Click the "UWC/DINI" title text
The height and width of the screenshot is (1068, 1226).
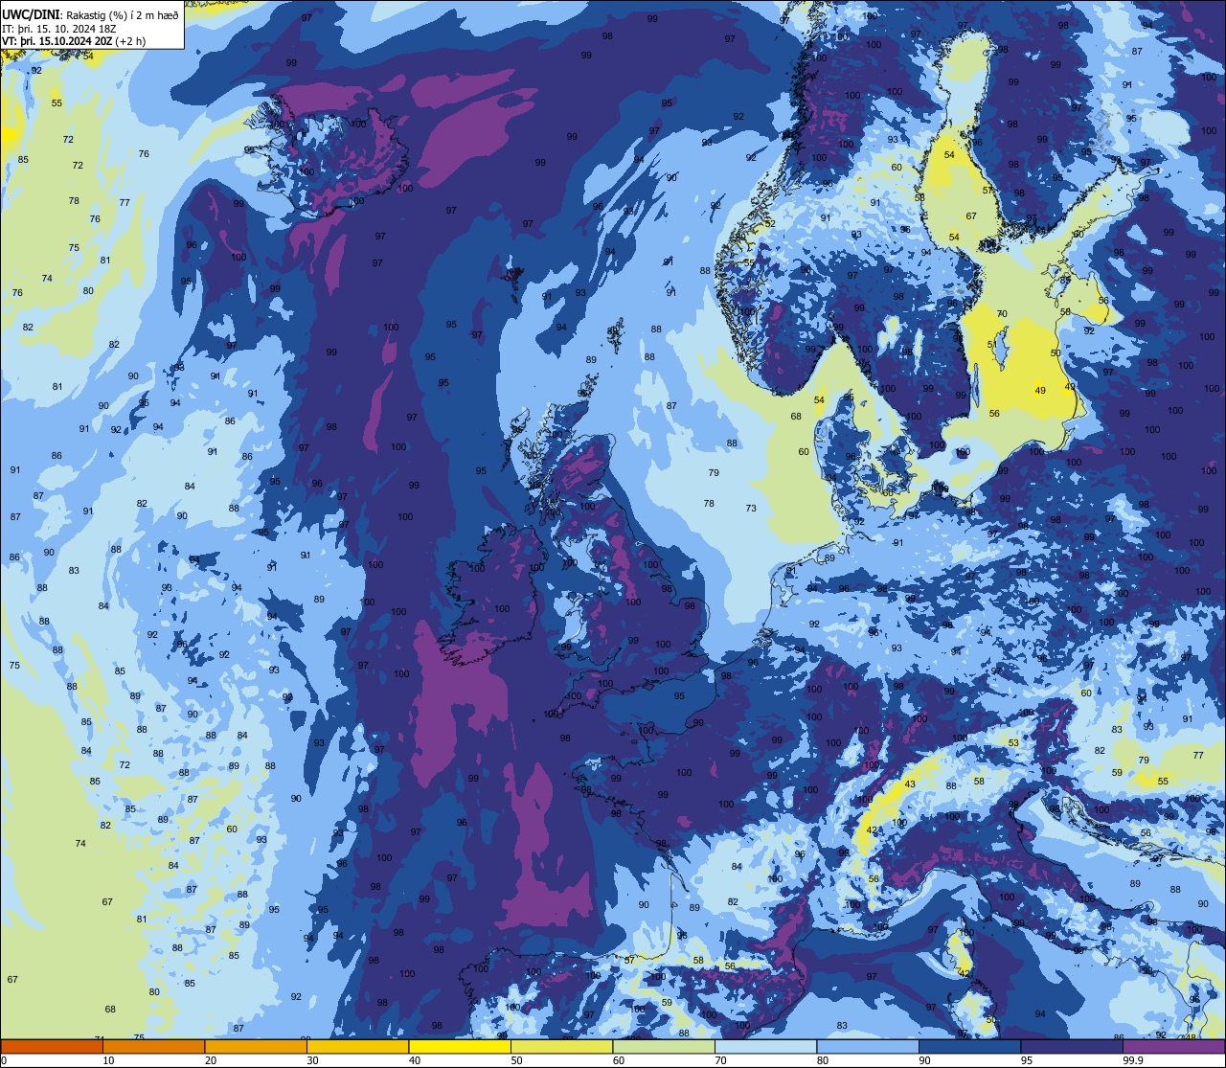(x=30, y=14)
